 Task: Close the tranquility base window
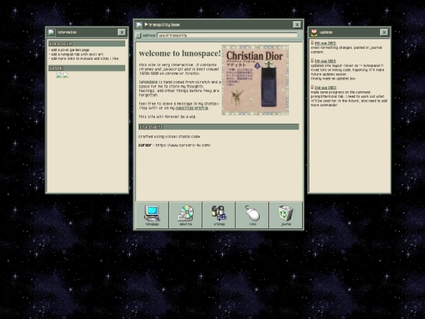tap(297, 25)
